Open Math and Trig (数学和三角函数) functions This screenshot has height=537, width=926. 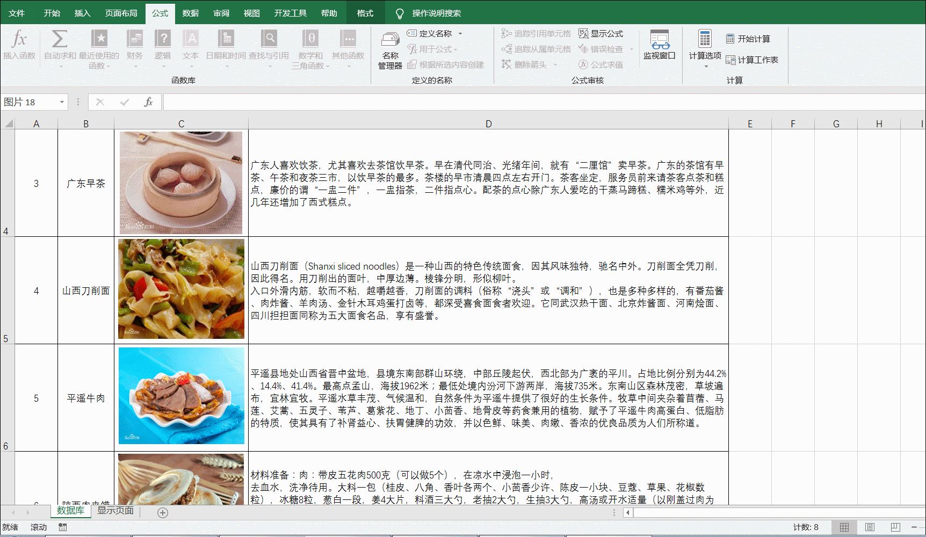pyautogui.click(x=310, y=48)
